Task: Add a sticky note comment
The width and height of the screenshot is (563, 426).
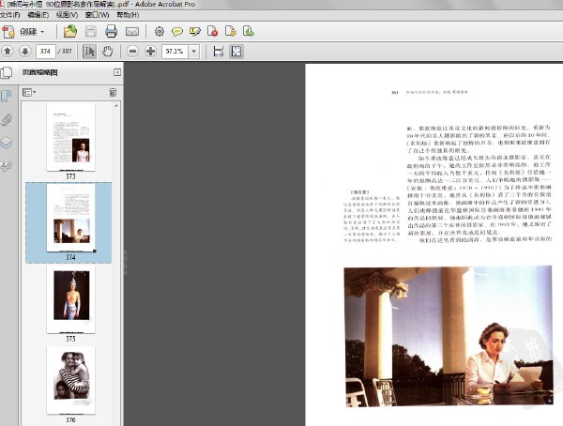Action: [177, 32]
